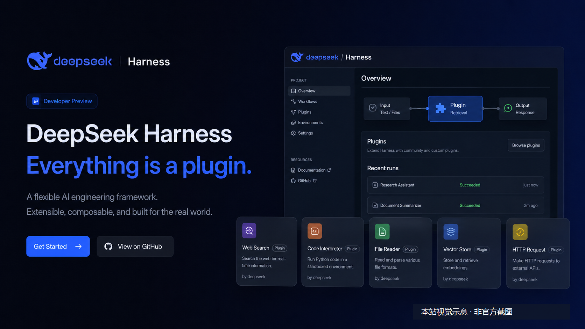Open the Workflows sidebar item
The height and width of the screenshot is (329, 585).
319,101
